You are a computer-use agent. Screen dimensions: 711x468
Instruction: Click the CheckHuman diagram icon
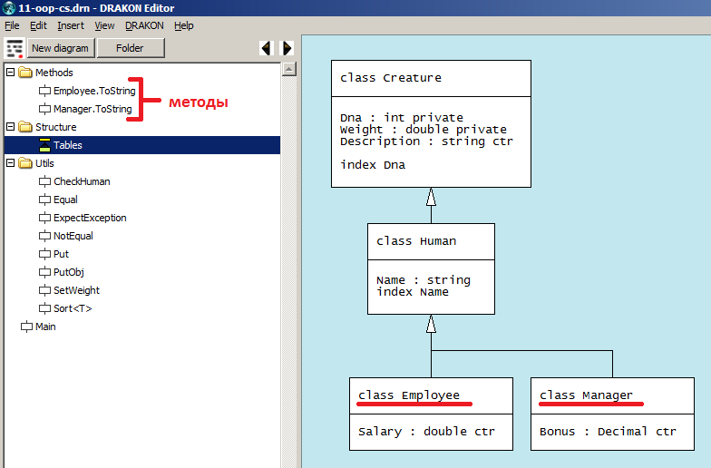tap(44, 181)
